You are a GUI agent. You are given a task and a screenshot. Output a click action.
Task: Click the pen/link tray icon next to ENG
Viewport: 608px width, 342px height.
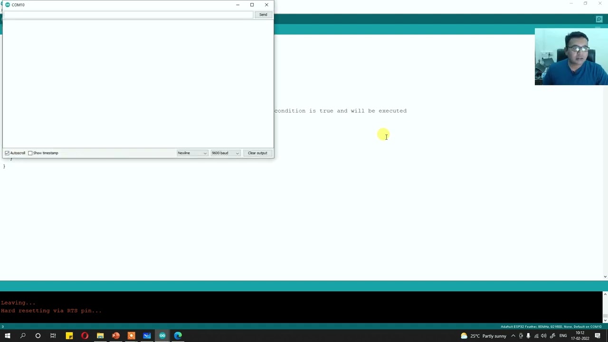(552, 336)
